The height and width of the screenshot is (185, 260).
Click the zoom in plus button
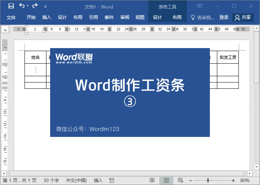(x=233, y=181)
